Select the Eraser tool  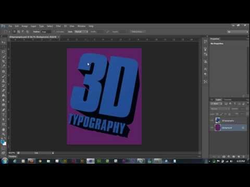(x=3, y=90)
